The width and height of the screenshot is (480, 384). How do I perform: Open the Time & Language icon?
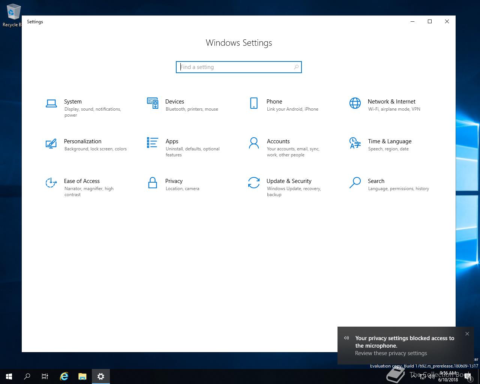[355, 142]
